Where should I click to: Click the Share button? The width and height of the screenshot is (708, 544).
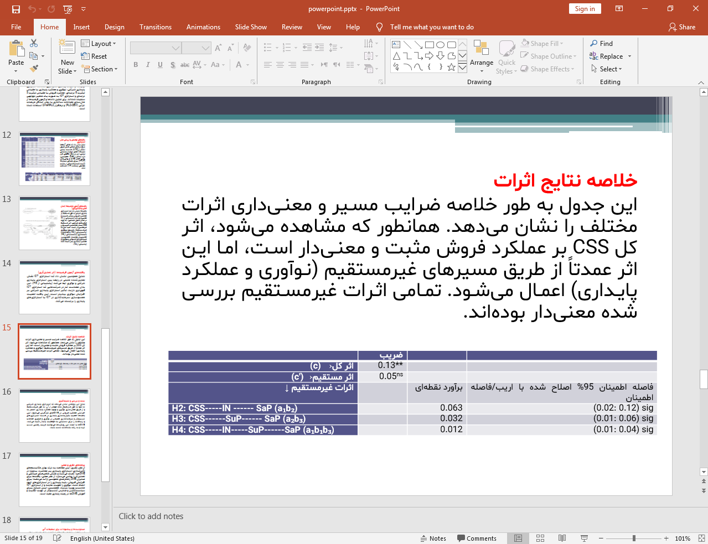[682, 27]
